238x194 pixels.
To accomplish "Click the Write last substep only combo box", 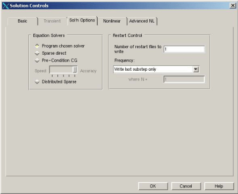I will coord(156,69).
